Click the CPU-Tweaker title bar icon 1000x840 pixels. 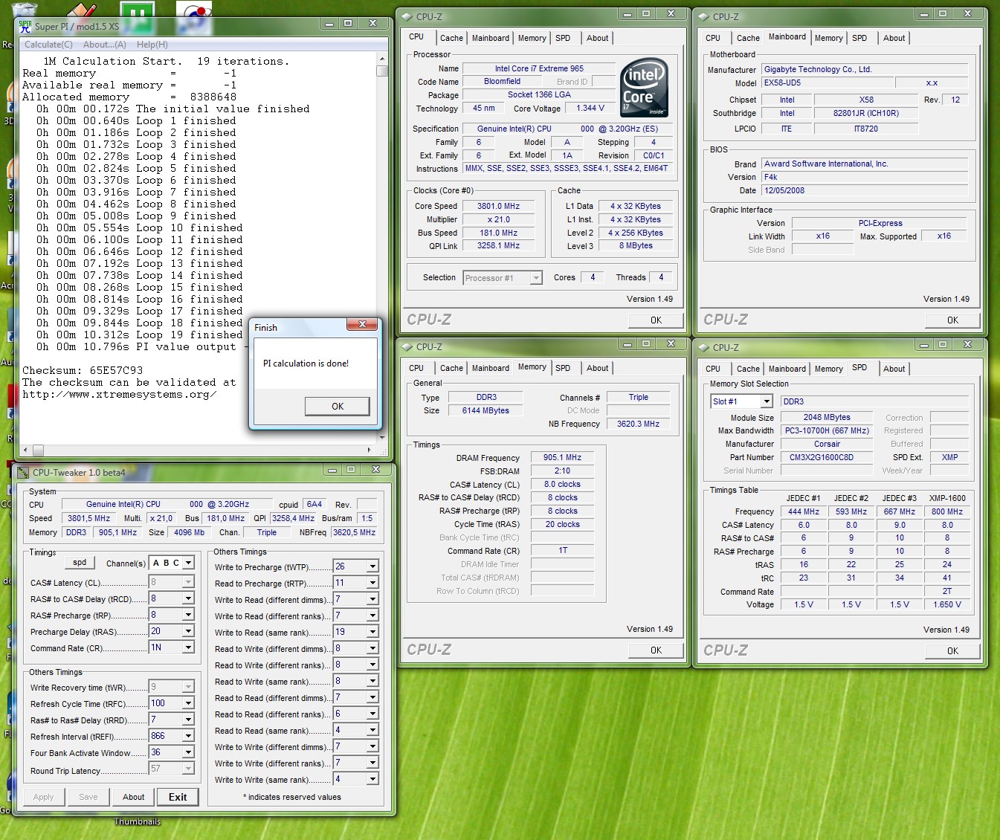coord(23,473)
